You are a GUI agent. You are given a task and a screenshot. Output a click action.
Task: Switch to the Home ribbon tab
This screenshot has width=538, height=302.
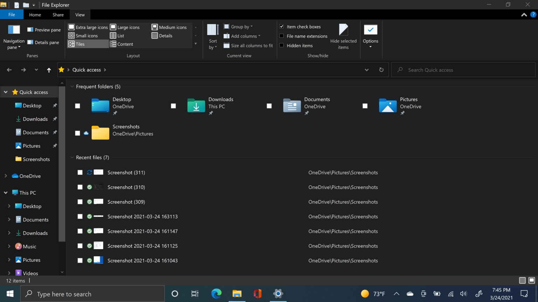pyautogui.click(x=35, y=14)
